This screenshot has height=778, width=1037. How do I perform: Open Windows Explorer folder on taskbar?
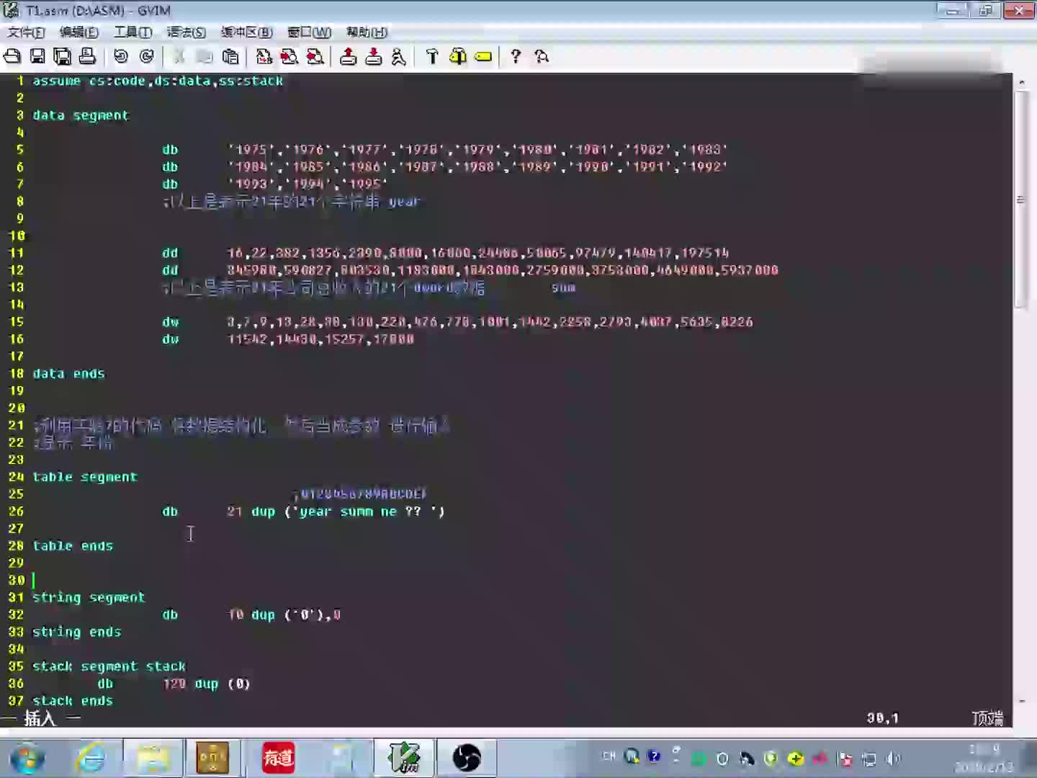(153, 759)
